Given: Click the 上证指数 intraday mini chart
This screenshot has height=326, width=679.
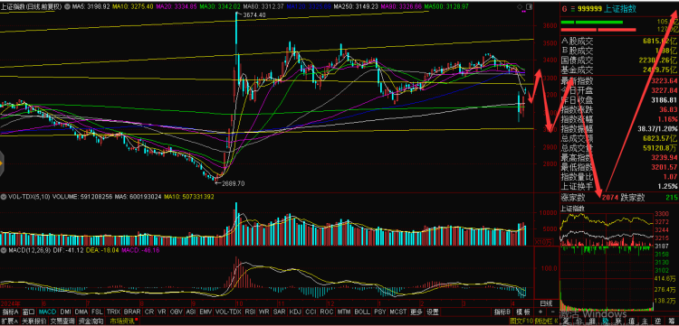Looking at the screenshot, I should coord(607,261).
